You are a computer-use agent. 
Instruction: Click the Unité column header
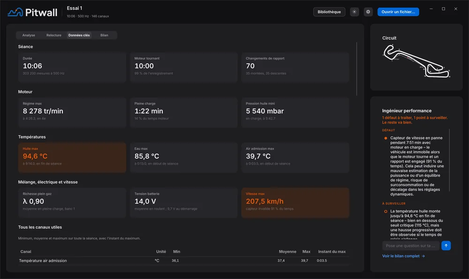[161, 251]
